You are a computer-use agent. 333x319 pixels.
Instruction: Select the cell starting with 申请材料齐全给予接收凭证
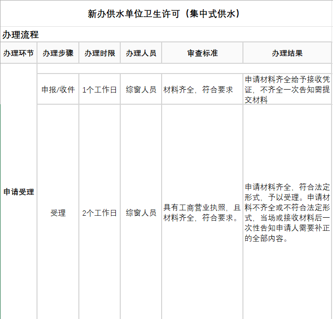tap(287, 90)
